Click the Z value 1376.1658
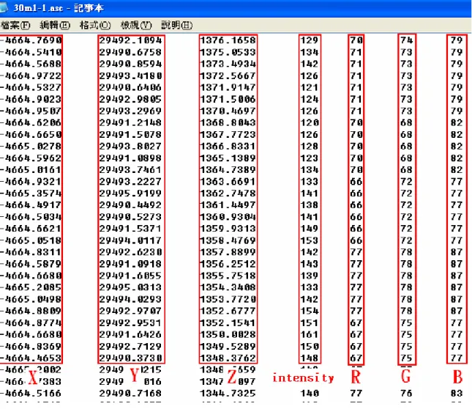 228,40
